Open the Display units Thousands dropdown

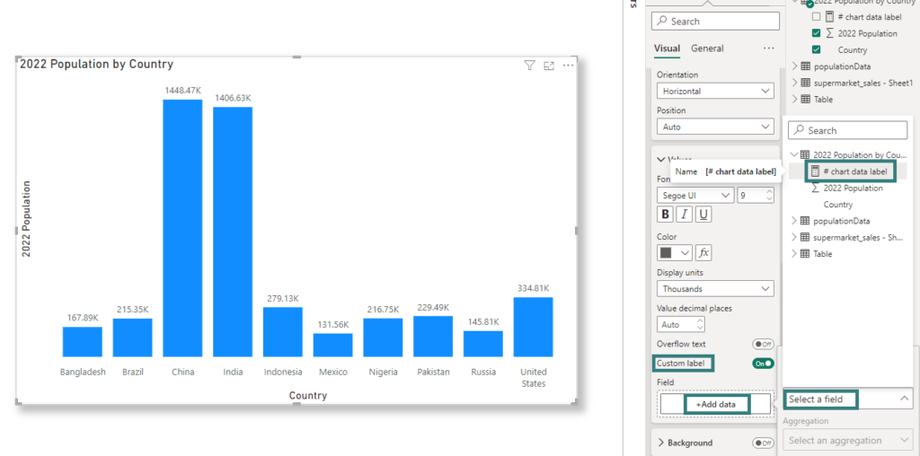pos(715,289)
